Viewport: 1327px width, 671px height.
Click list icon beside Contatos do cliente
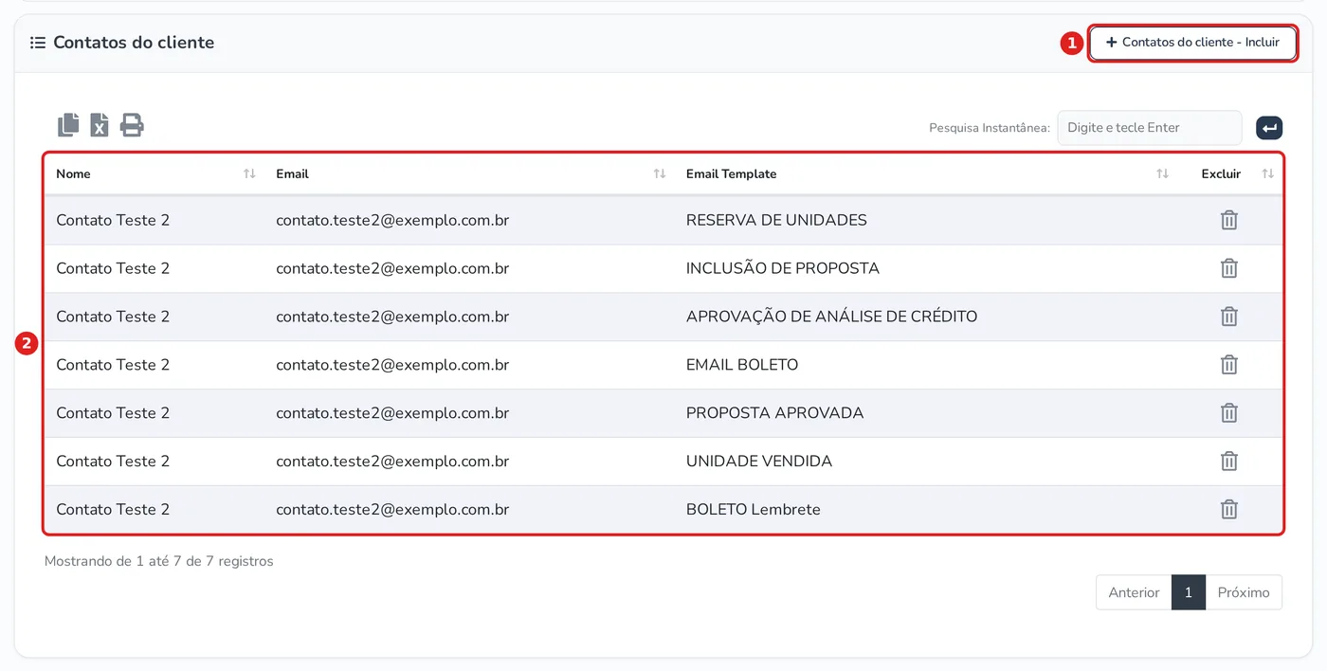[x=38, y=43]
